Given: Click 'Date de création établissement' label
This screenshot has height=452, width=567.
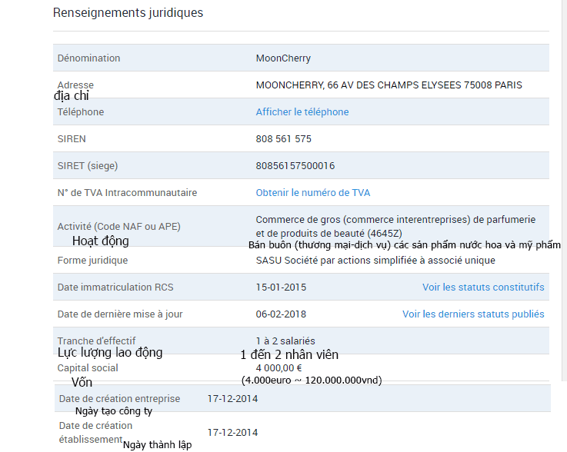Looking at the screenshot, I should click(95, 433).
